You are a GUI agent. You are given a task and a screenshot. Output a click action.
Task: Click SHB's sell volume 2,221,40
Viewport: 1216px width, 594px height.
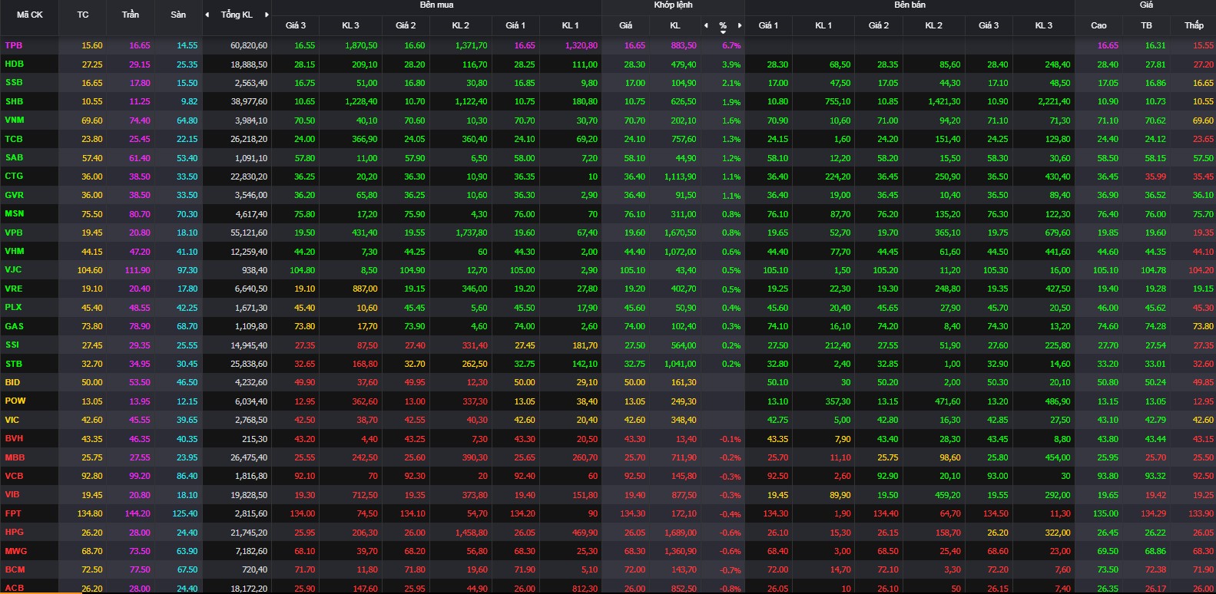(x=1053, y=101)
